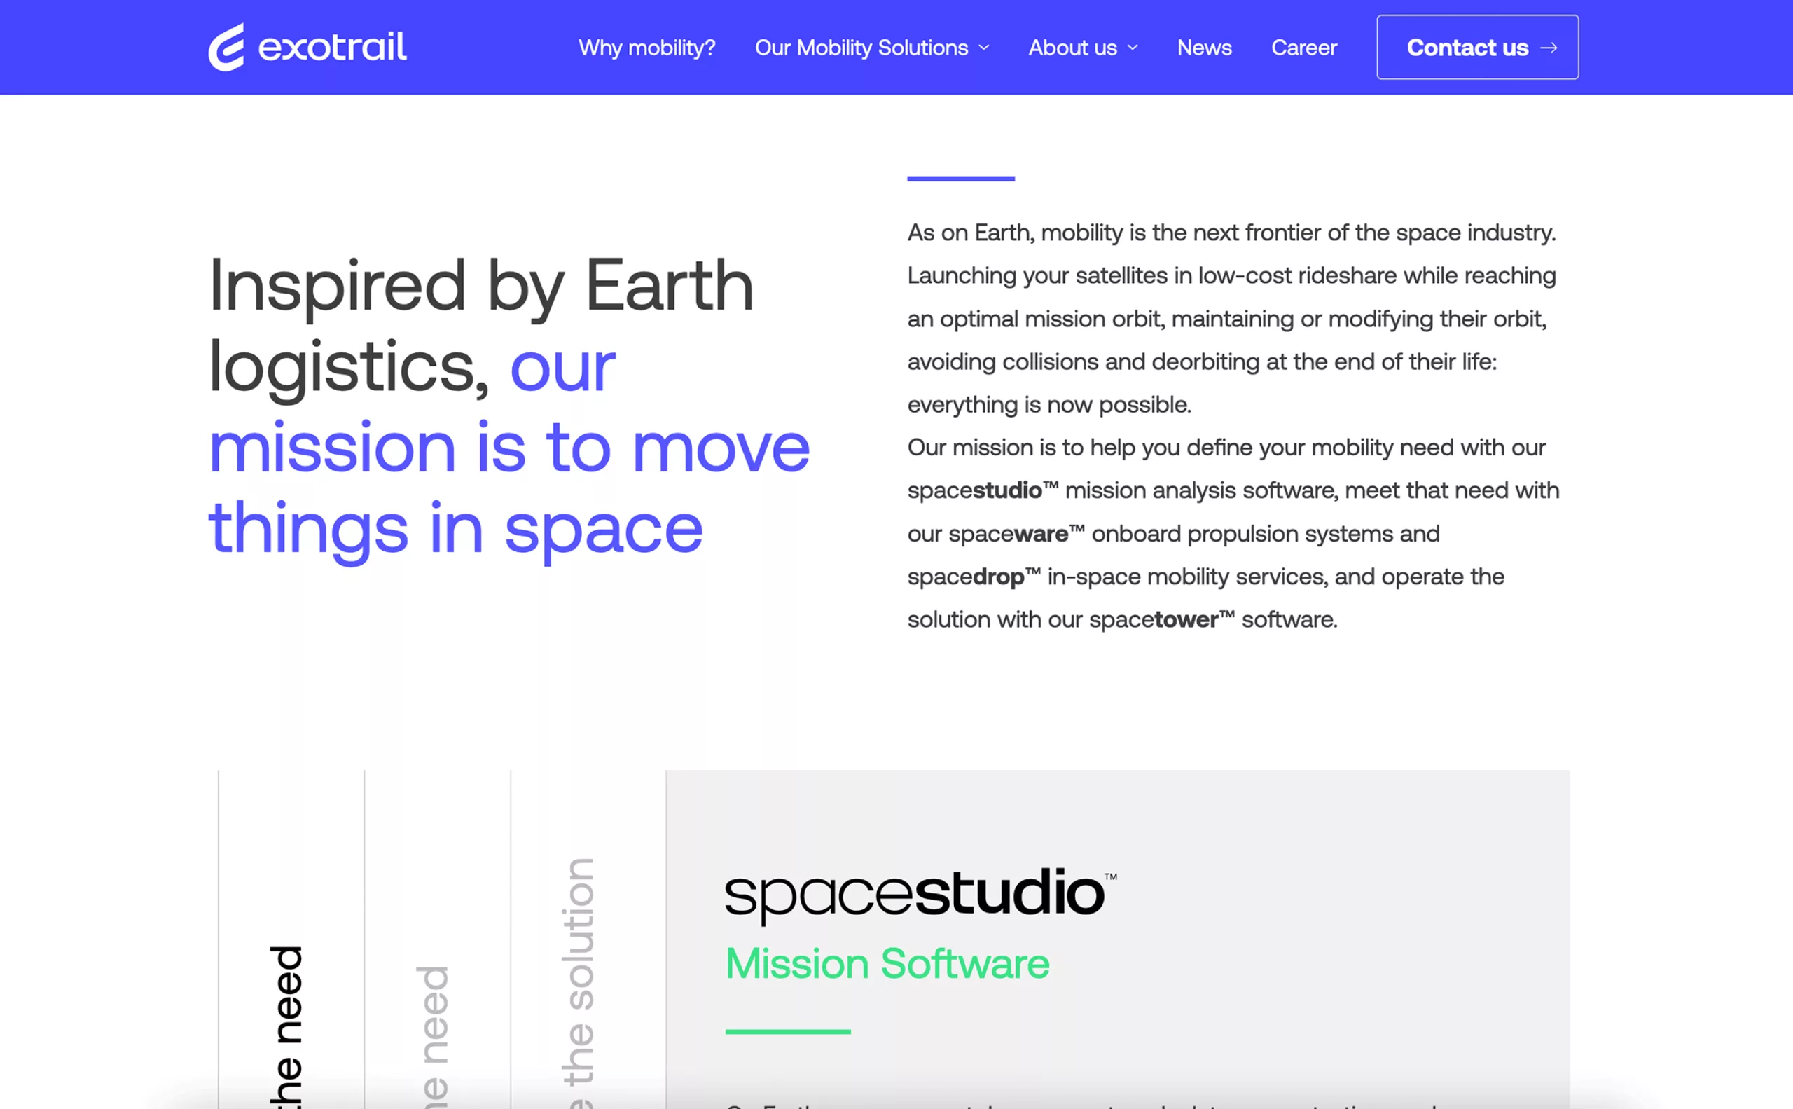Expand chevron beside Our Mobility Solutions
The image size is (1793, 1109).
tap(984, 48)
